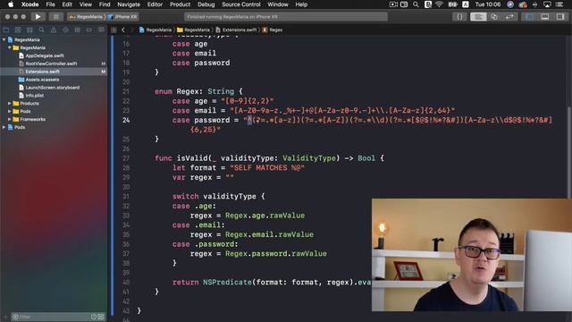Switch to the Standard editor
This screenshot has width=572, height=322.
click(x=478, y=17)
